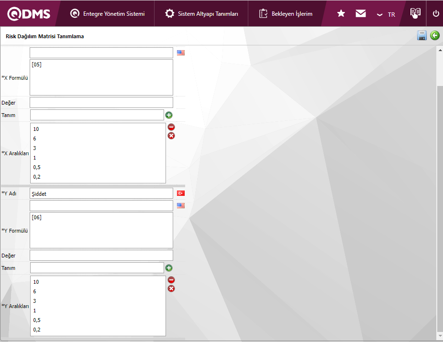Open the Entegre Yönetim Sistemi menu
The image size is (443, 342).
click(107, 13)
